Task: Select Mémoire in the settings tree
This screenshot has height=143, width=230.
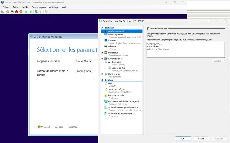Action: click(112, 46)
